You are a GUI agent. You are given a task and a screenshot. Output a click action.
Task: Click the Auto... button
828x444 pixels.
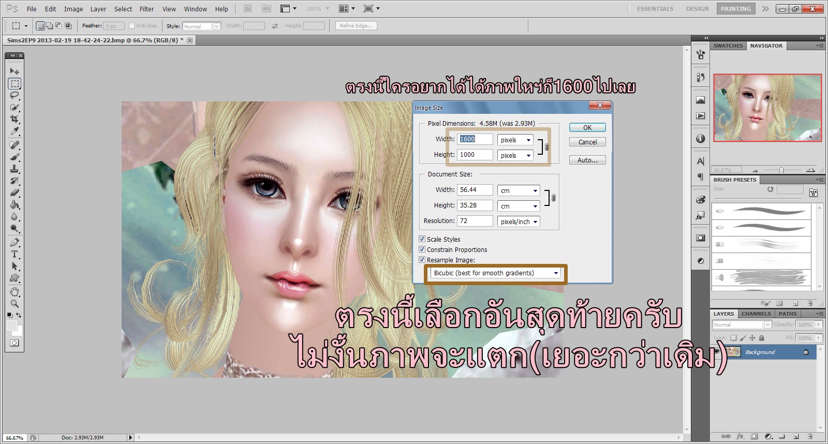[x=587, y=160]
